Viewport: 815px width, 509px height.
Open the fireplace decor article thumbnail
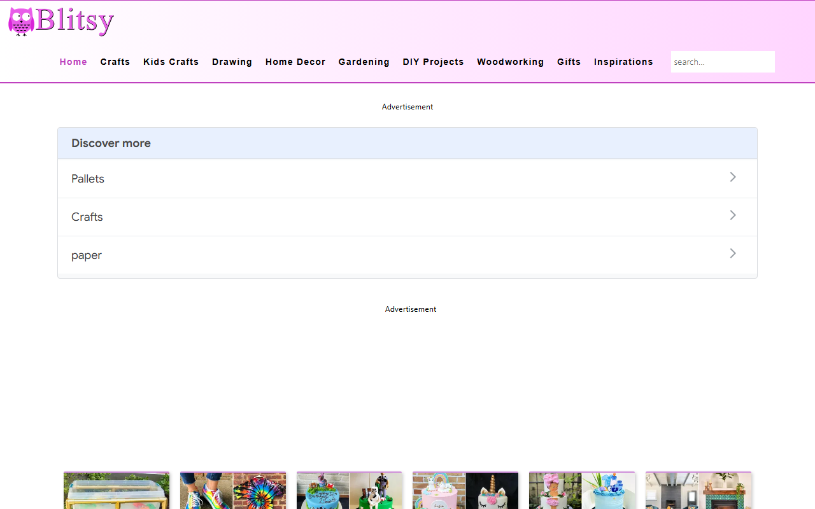pos(698,491)
